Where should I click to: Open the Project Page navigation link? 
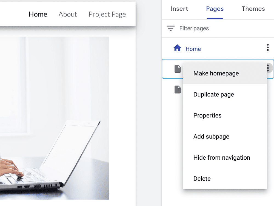(107, 14)
